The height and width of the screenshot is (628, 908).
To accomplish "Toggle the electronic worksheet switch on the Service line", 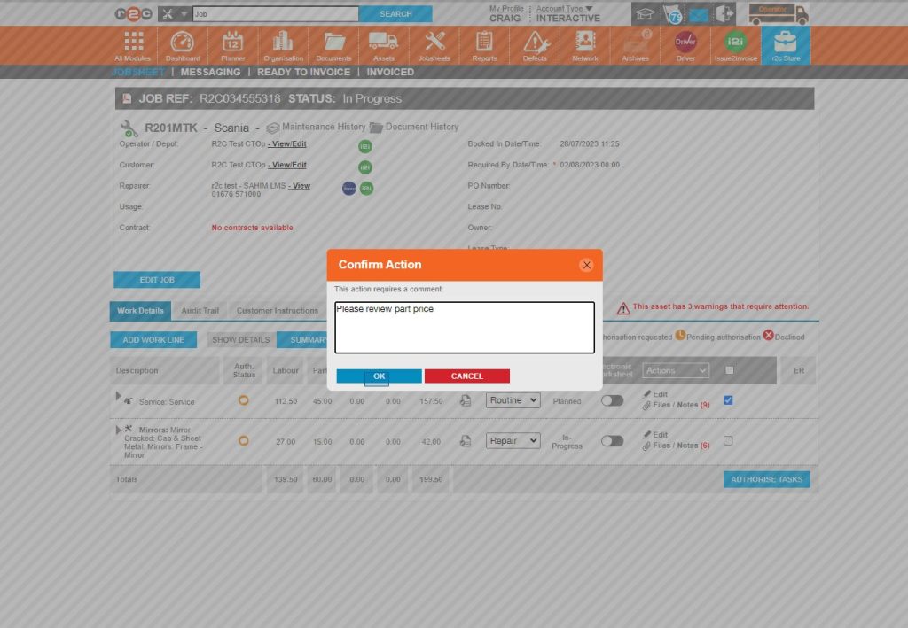I will point(612,400).
